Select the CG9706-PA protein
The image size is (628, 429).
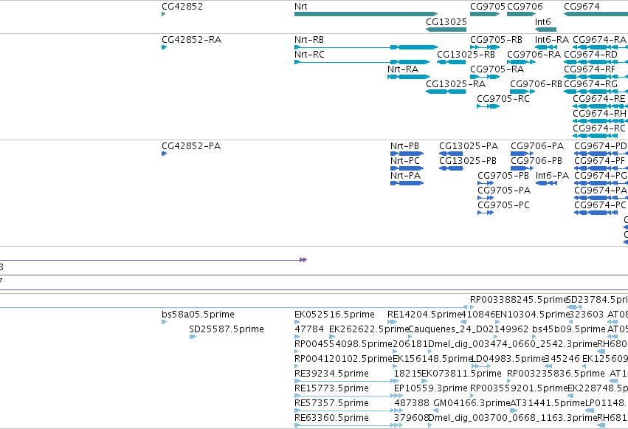click(522, 154)
